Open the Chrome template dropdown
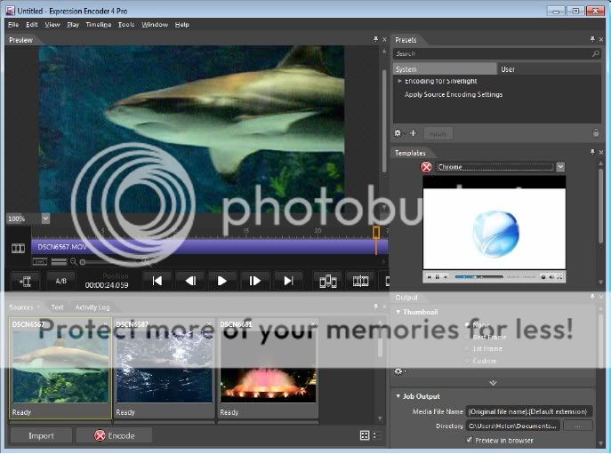Screen dimensions: 611x454 [560, 167]
